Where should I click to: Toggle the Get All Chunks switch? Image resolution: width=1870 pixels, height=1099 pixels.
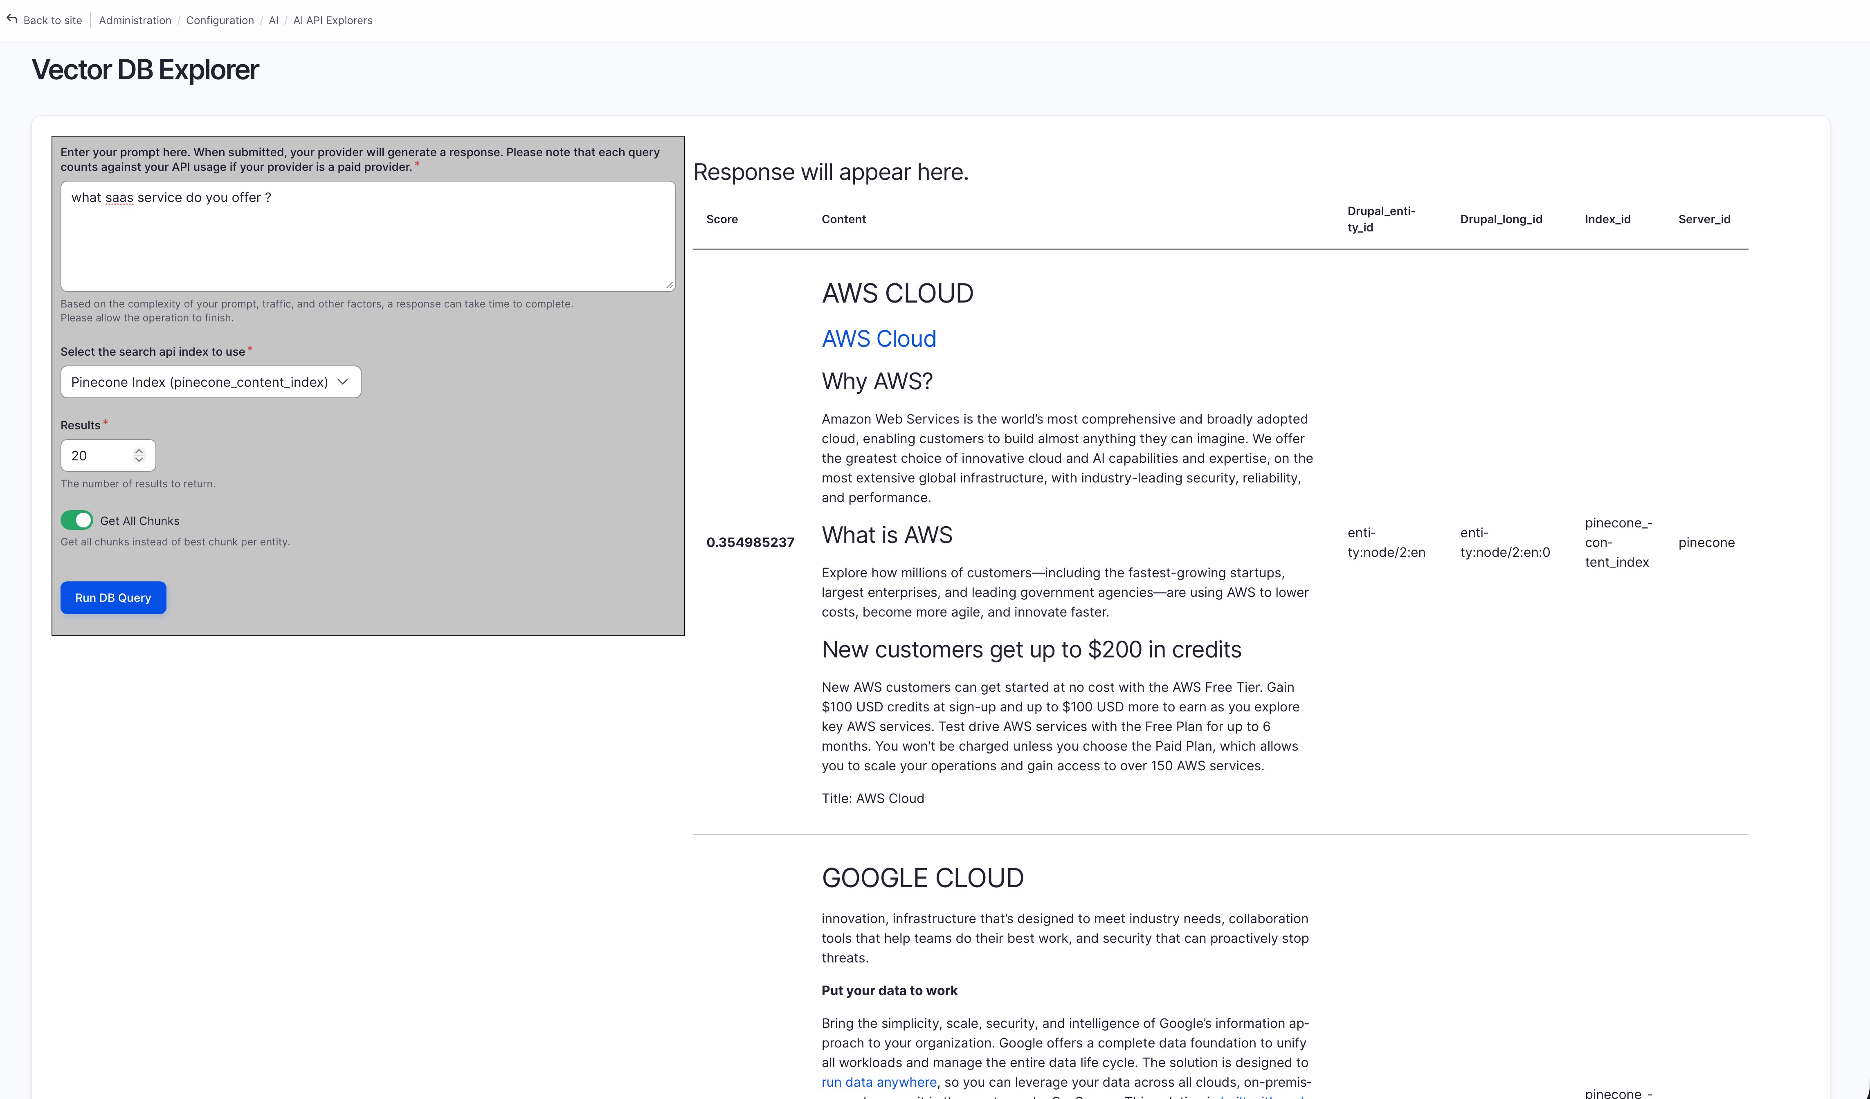coord(76,520)
